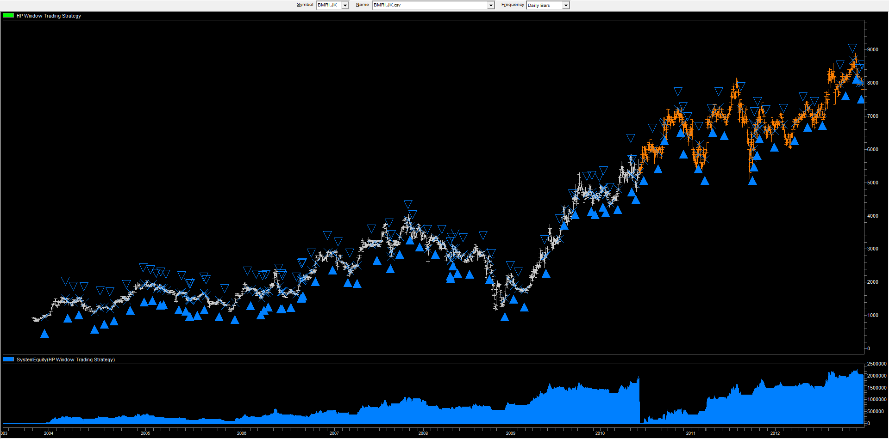Screen dimensions: 889x439
Task: Open the Symbol dropdown arrow
Action: point(345,5)
